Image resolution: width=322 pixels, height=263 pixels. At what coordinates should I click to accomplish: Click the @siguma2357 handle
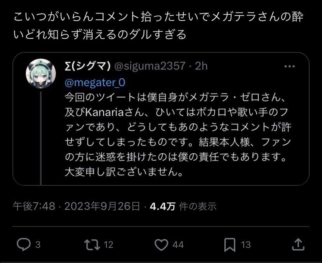click(x=149, y=66)
